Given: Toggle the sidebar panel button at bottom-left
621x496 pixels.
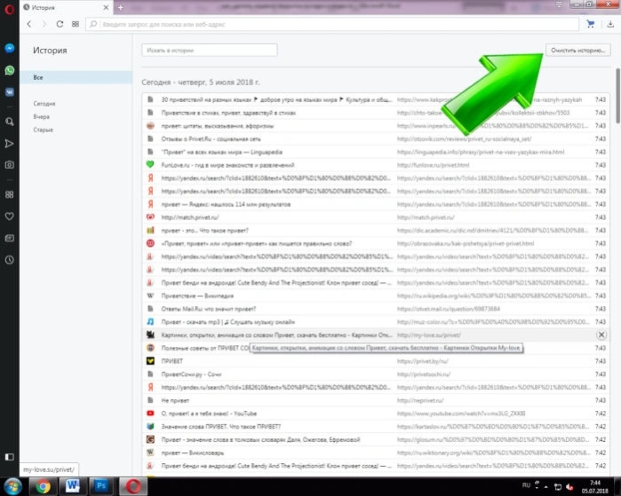Looking at the screenshot, I should tap(10, 457).
